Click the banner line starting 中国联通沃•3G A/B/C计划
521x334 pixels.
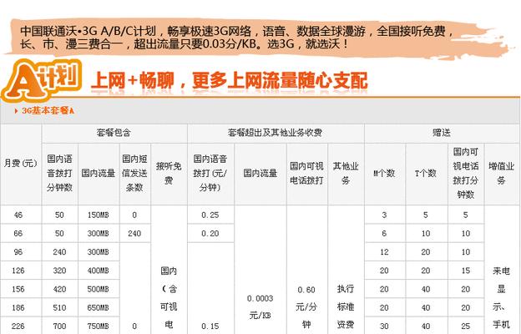236,31
